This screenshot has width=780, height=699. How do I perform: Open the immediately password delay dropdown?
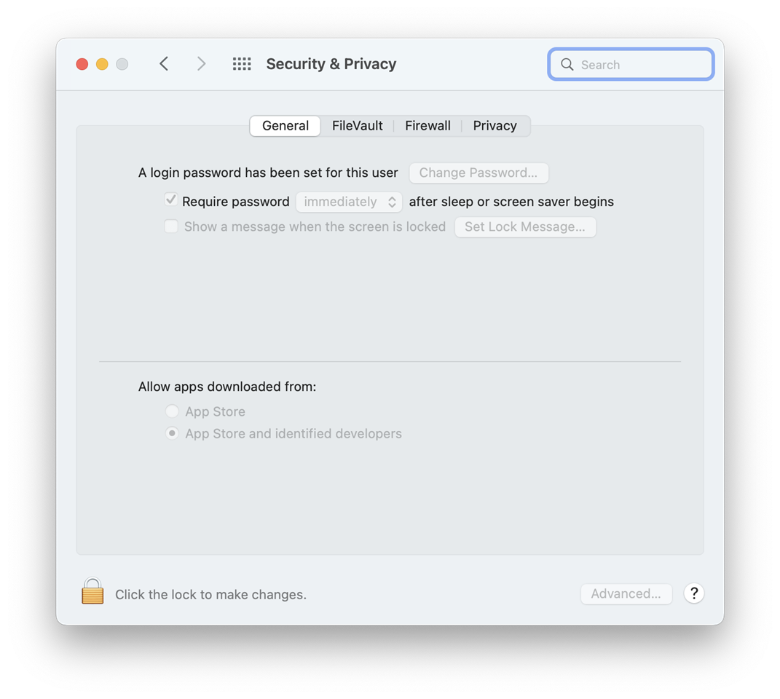coord(349,202)
